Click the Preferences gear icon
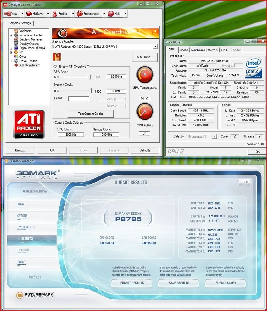The image size is (267, 311). (x=80, y=14)
